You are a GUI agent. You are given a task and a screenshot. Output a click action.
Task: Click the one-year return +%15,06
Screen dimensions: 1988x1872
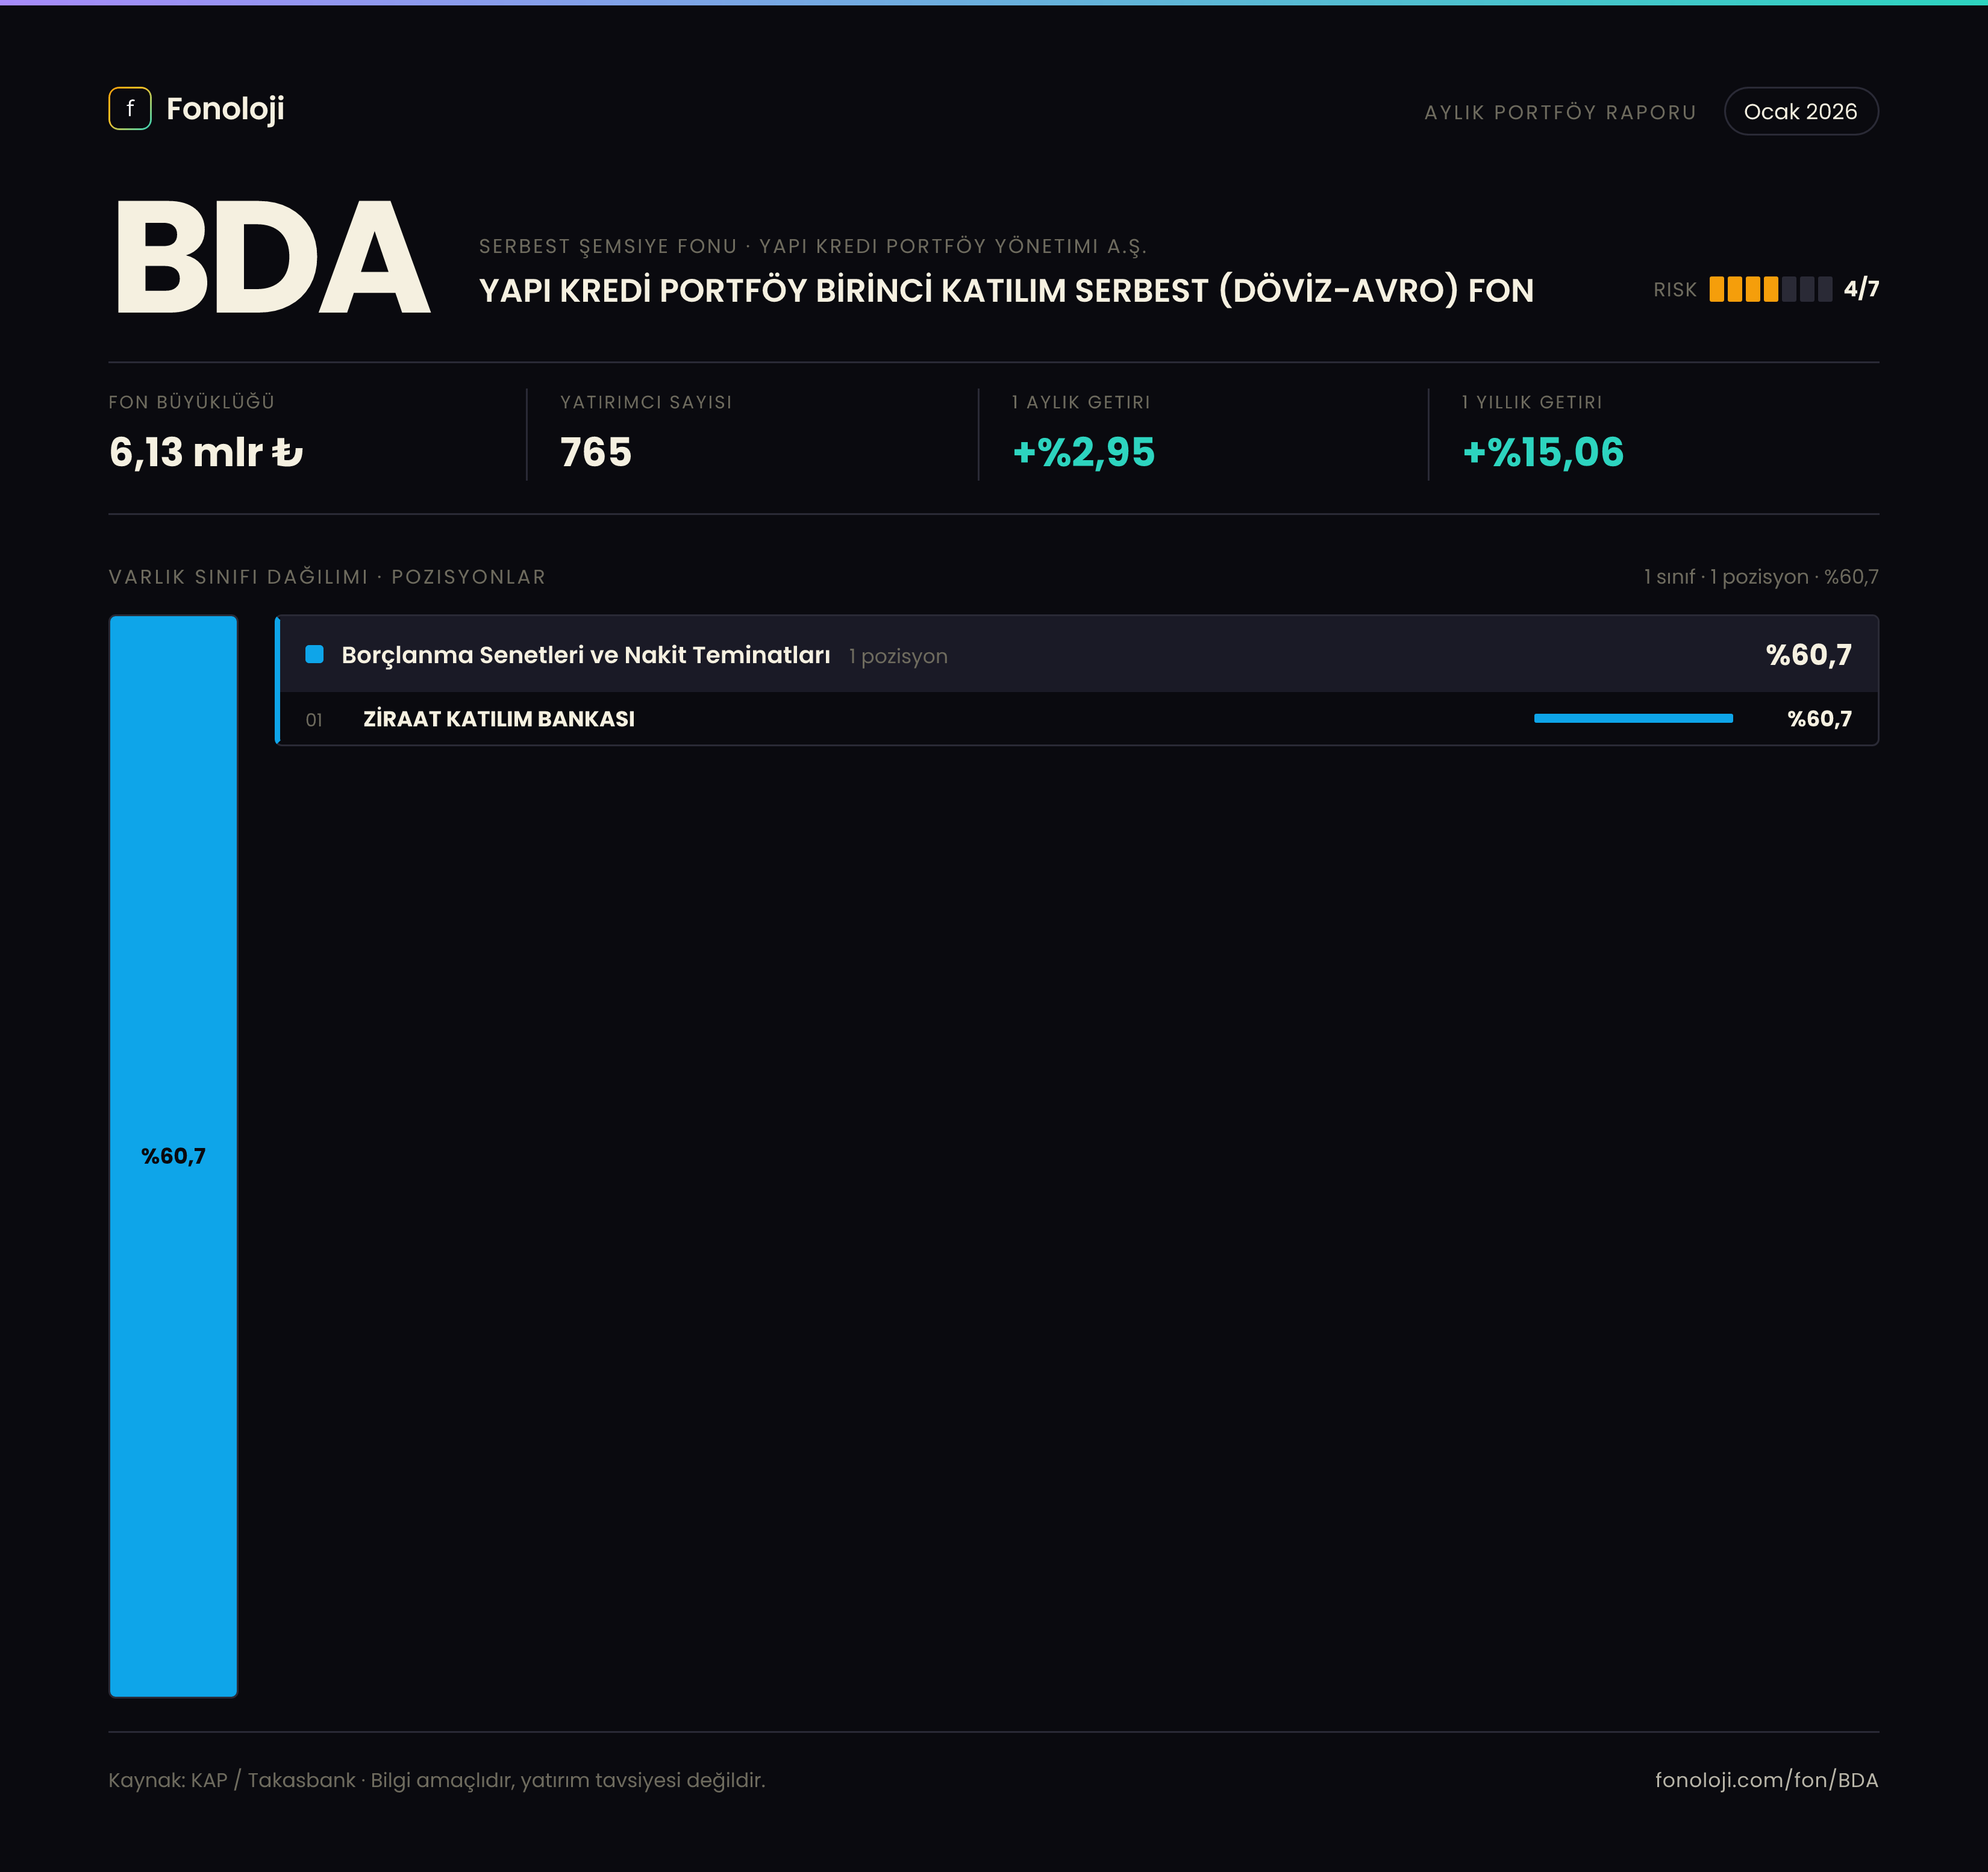tap(1543, 452)
